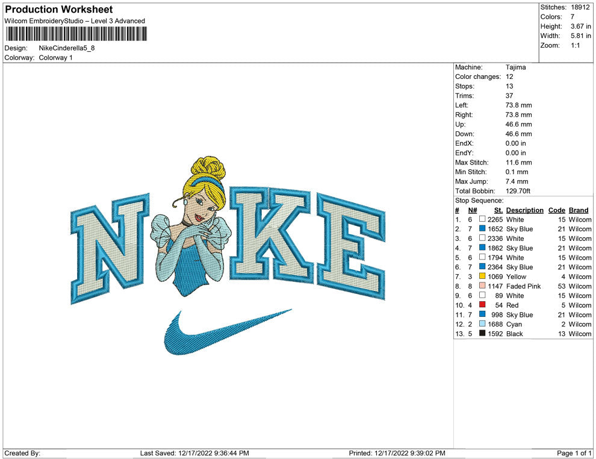Click the sky blue swatch in stop row 4

[x=482, y=248]
